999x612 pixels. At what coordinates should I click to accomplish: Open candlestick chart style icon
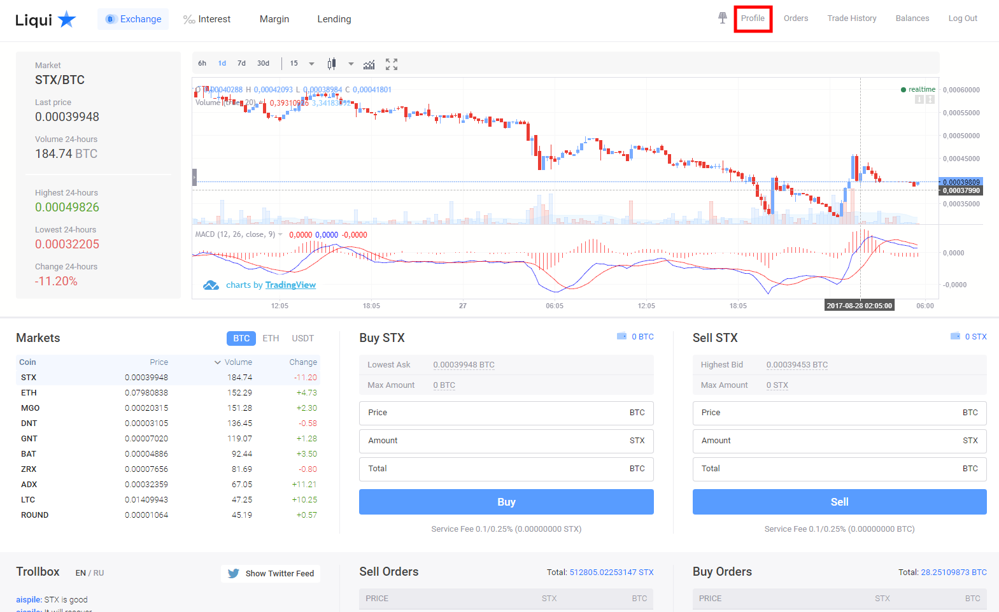click(x=332, y=64)
